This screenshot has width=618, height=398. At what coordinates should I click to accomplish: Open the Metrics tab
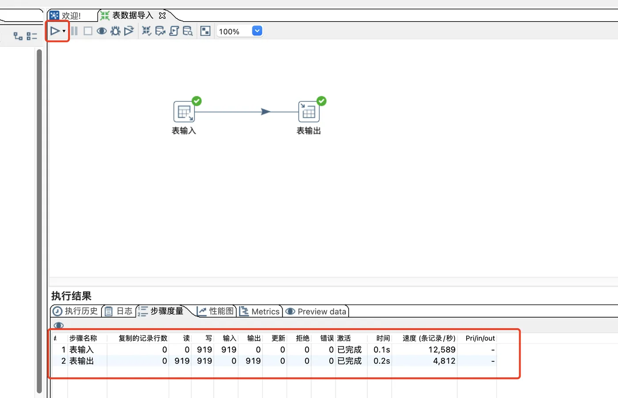click(260, 311)
